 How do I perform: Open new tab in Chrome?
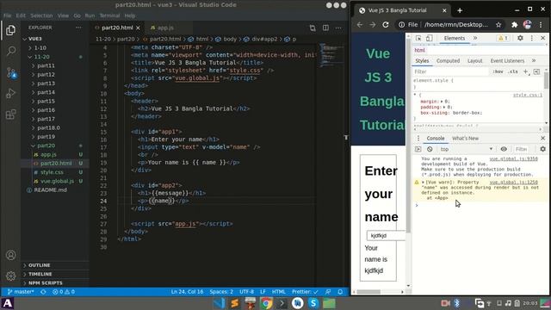tap(460, 10)
